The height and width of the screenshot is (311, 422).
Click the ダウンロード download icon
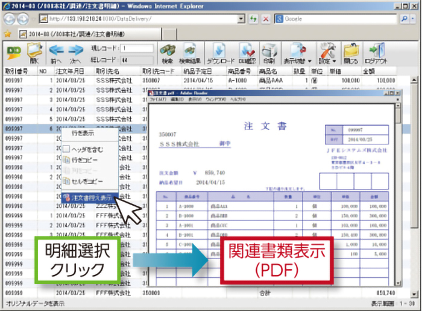pos(219,50)
